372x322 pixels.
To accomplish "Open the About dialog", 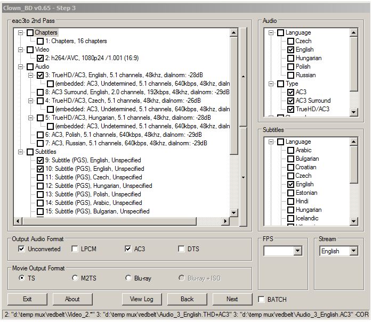I will click(72, 300).
